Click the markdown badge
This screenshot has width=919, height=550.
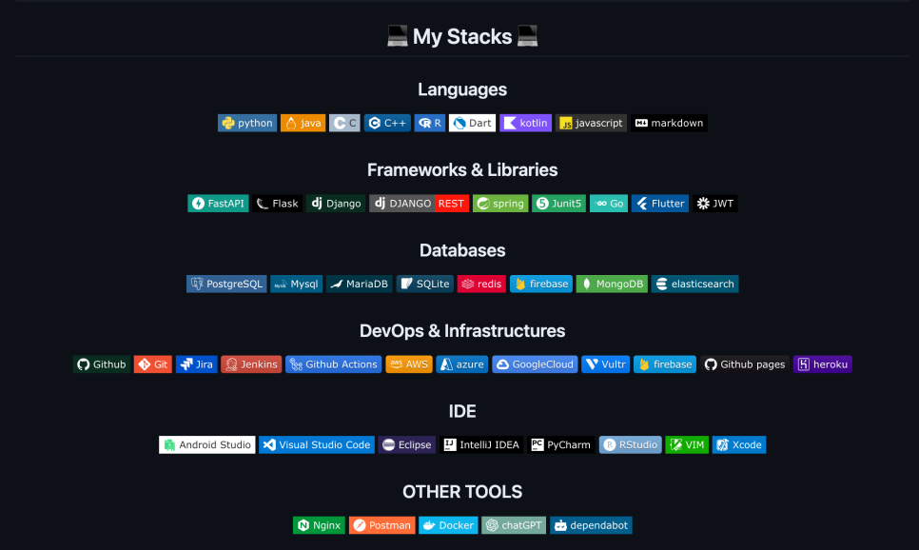670,123
